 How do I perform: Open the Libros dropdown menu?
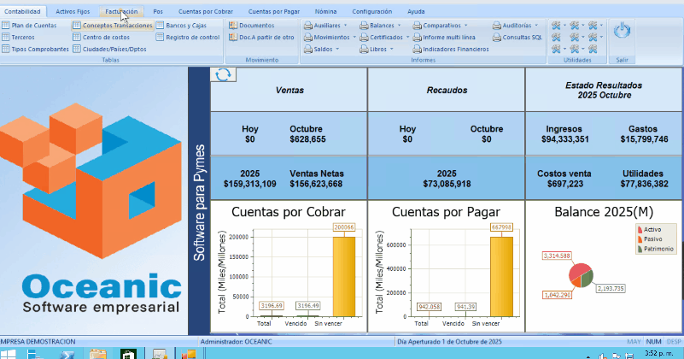379,50
